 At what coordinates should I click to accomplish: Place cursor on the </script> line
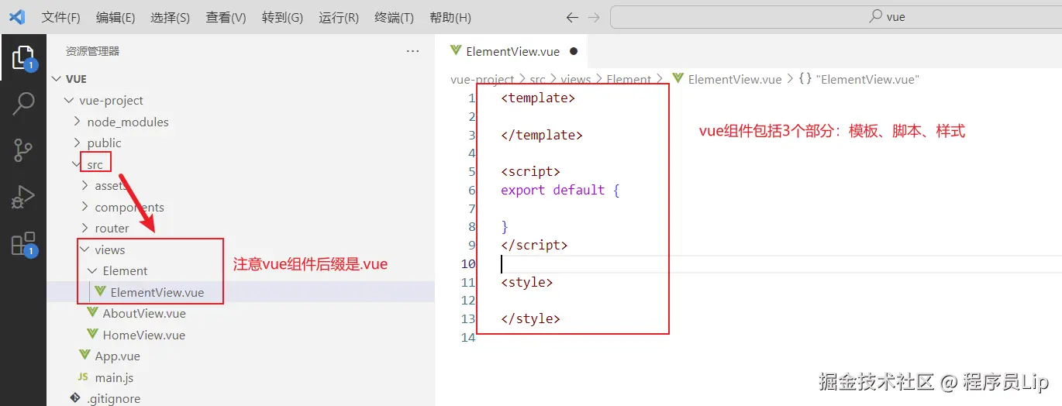click(x=534, y=245)
